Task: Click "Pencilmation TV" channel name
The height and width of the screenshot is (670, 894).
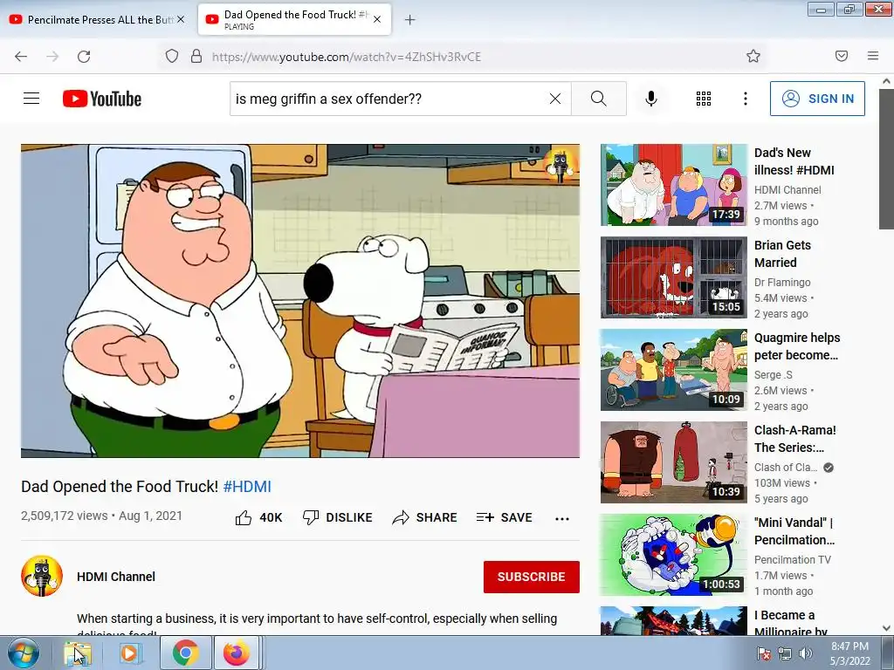Action: 793,559
